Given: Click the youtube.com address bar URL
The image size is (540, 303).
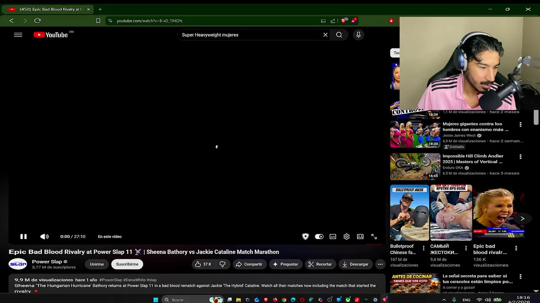Looking at the screenshot, I should (x=149, y=21).
